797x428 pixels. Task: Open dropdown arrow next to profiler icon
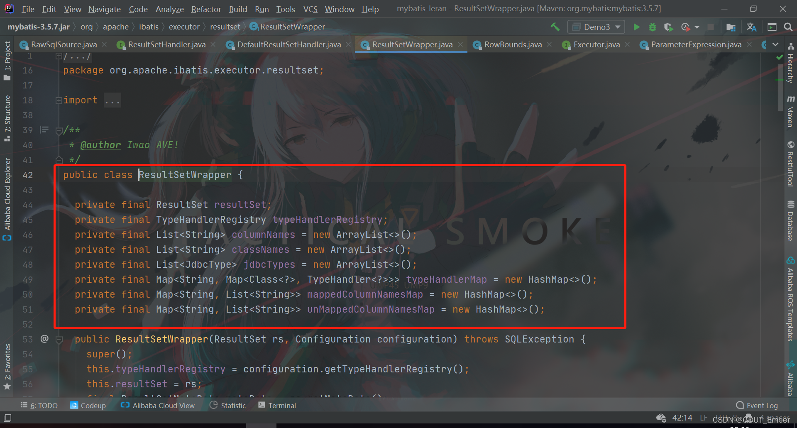point(697,27)
